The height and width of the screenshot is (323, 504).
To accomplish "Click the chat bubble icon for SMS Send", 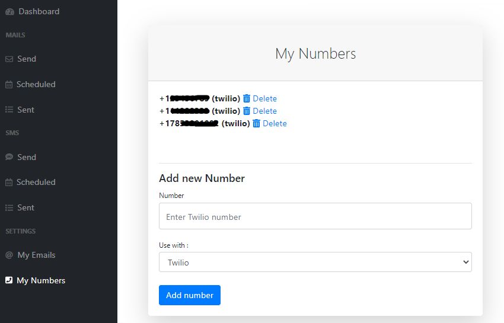I will tap(9, 157).
